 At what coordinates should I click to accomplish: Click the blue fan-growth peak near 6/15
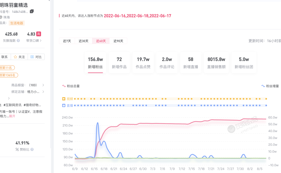pyautogui.click(x=98, y=123)
